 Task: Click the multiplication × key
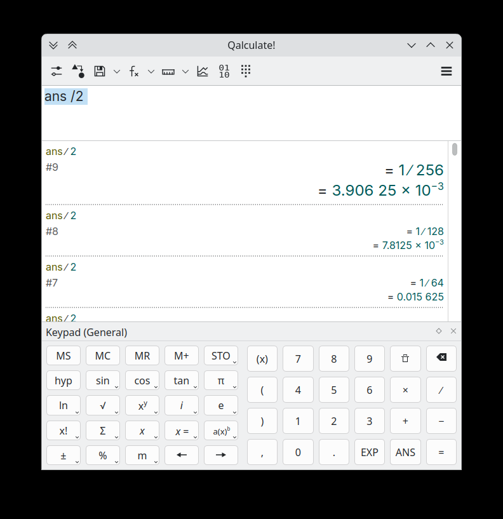[405, 390]
